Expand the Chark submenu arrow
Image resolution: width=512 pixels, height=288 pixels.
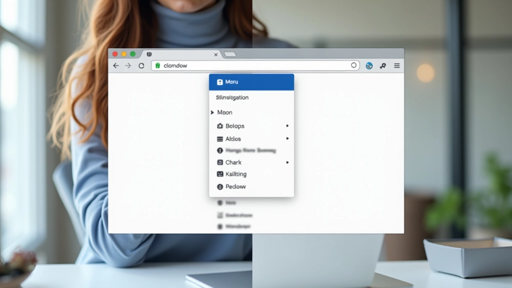[x=288, y=162]
